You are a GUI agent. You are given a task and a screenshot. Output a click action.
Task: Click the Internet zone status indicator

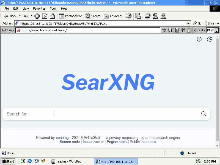click(188, 153)
